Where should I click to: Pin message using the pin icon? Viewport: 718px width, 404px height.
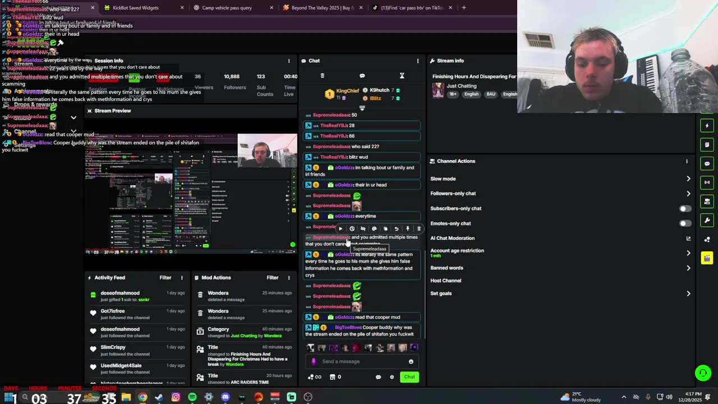click(x=408, y=229)
